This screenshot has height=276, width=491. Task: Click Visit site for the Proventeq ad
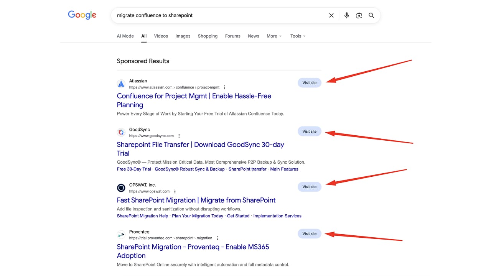(x=310, y=234)
